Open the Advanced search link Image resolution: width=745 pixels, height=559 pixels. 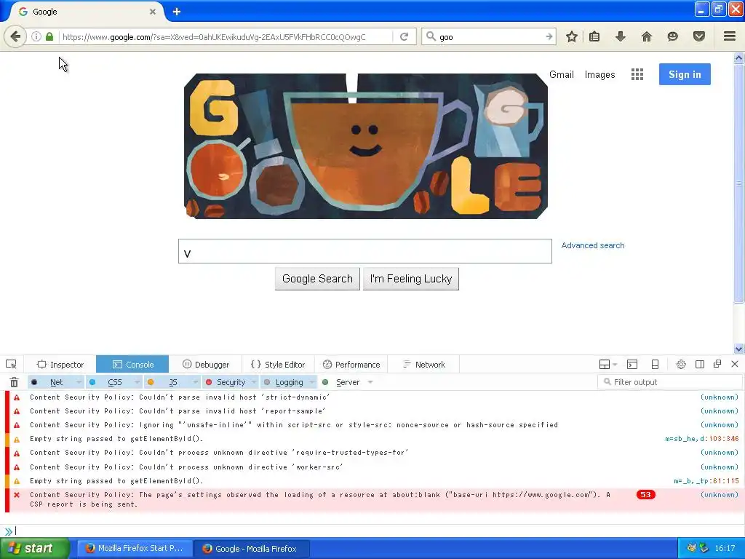tap(593, 245)
